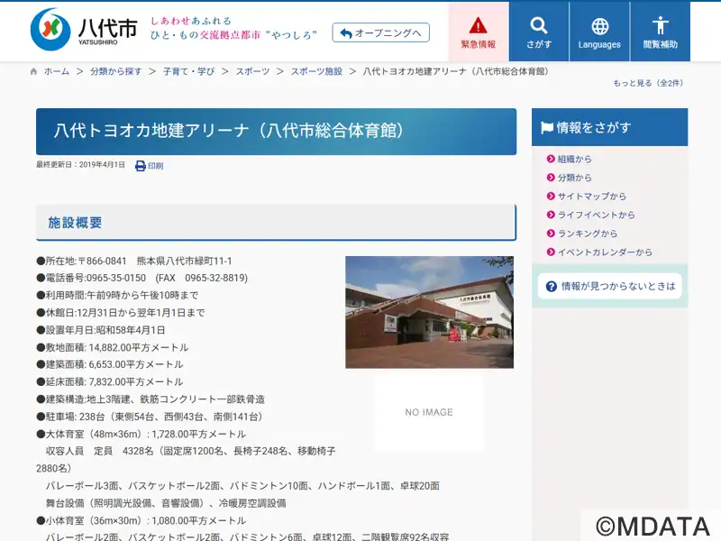Click the question mark help icon
721x541 pixels.
[551, 286]
